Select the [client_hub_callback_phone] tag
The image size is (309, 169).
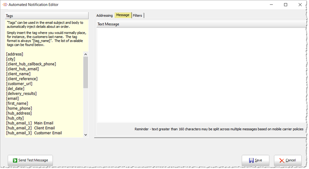point(31,64)
